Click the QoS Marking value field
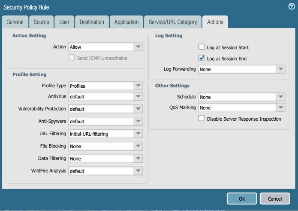 tap(238, 107)
